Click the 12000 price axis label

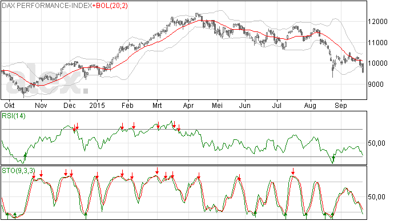(x=377, y=22)
